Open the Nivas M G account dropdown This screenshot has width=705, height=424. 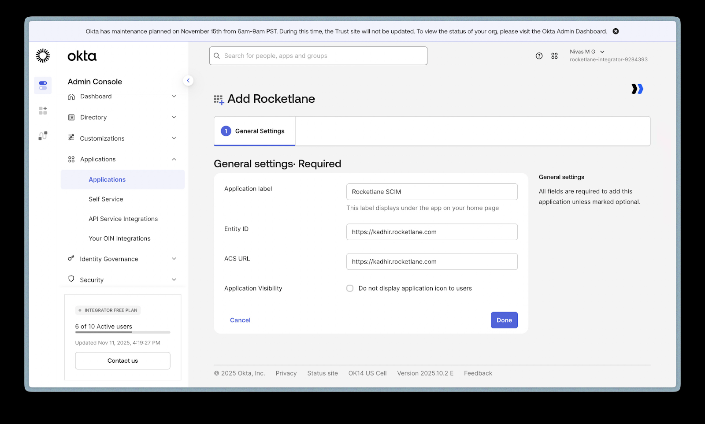(x=587, y=52)
